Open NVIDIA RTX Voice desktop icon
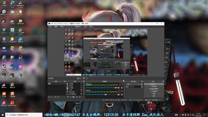Viewport: 208px width, 117px height. coord(12,77)
